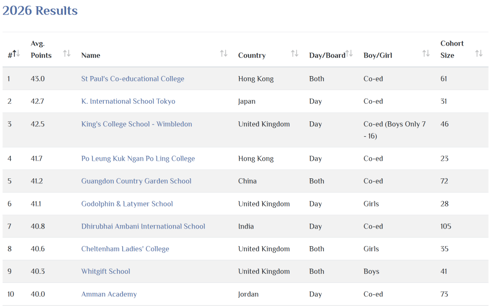
Task: Open Cheltenham Ladies' College link
Action: pyautogui.click(x=125, y=249)
